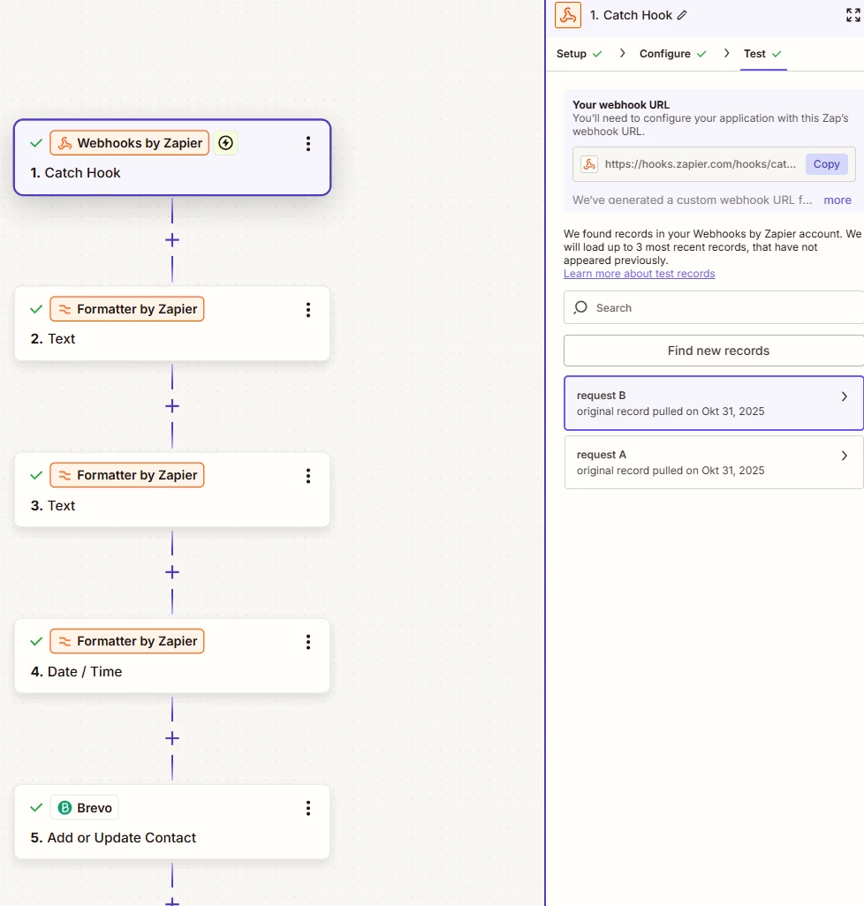Screen dimensions: 864x906
Task: Click the magnifier icon in the Search box
Action: [x=580, y=307]
